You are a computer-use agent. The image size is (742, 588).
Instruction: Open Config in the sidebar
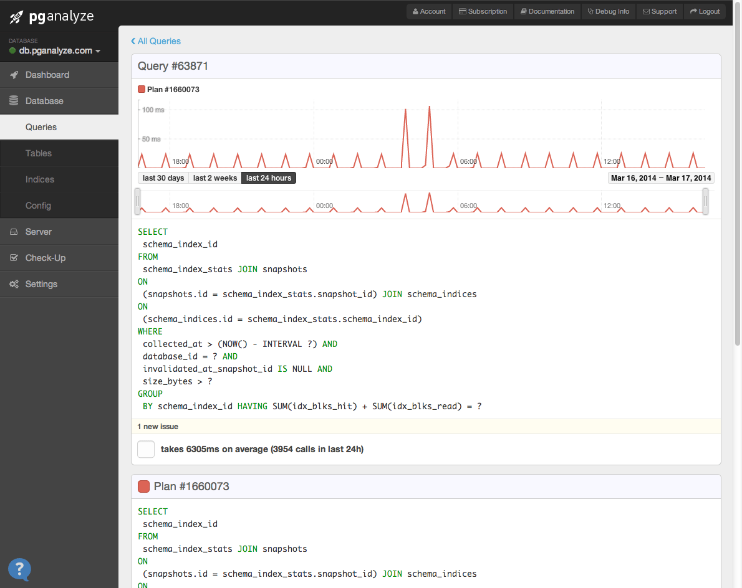click(59, 206)
